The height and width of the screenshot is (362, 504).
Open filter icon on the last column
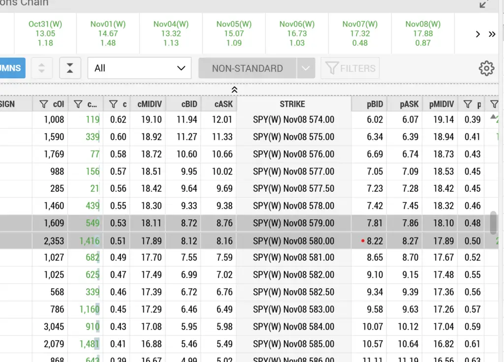(494, 104)
